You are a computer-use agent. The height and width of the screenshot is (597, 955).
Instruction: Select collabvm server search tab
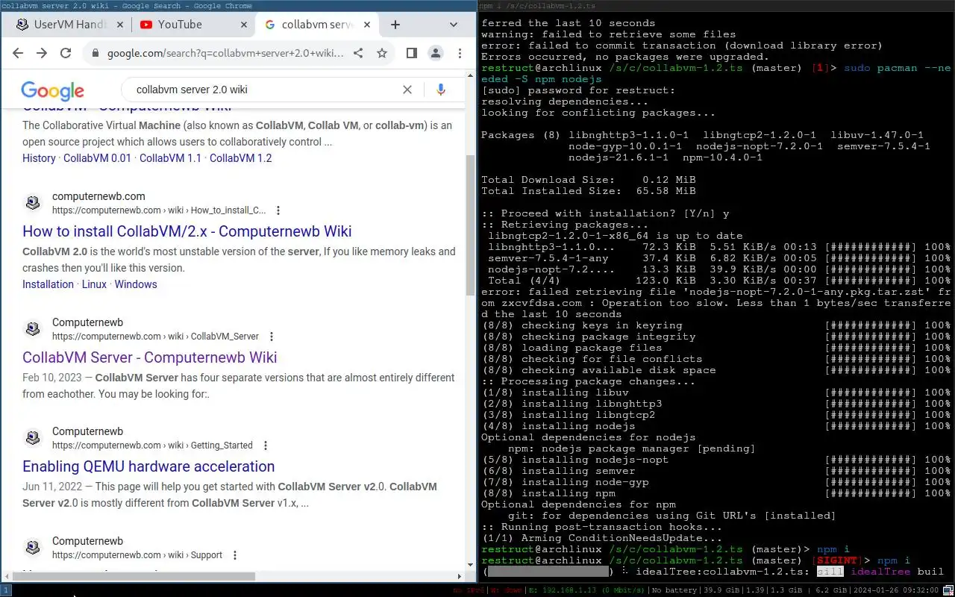click(316, 25)
